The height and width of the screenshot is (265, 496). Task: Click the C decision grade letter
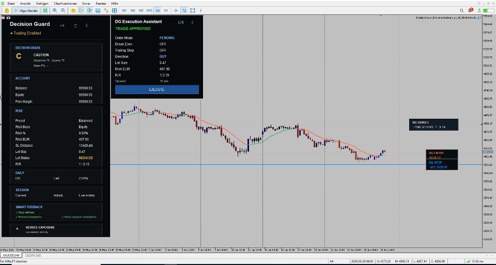pos(19,57)
